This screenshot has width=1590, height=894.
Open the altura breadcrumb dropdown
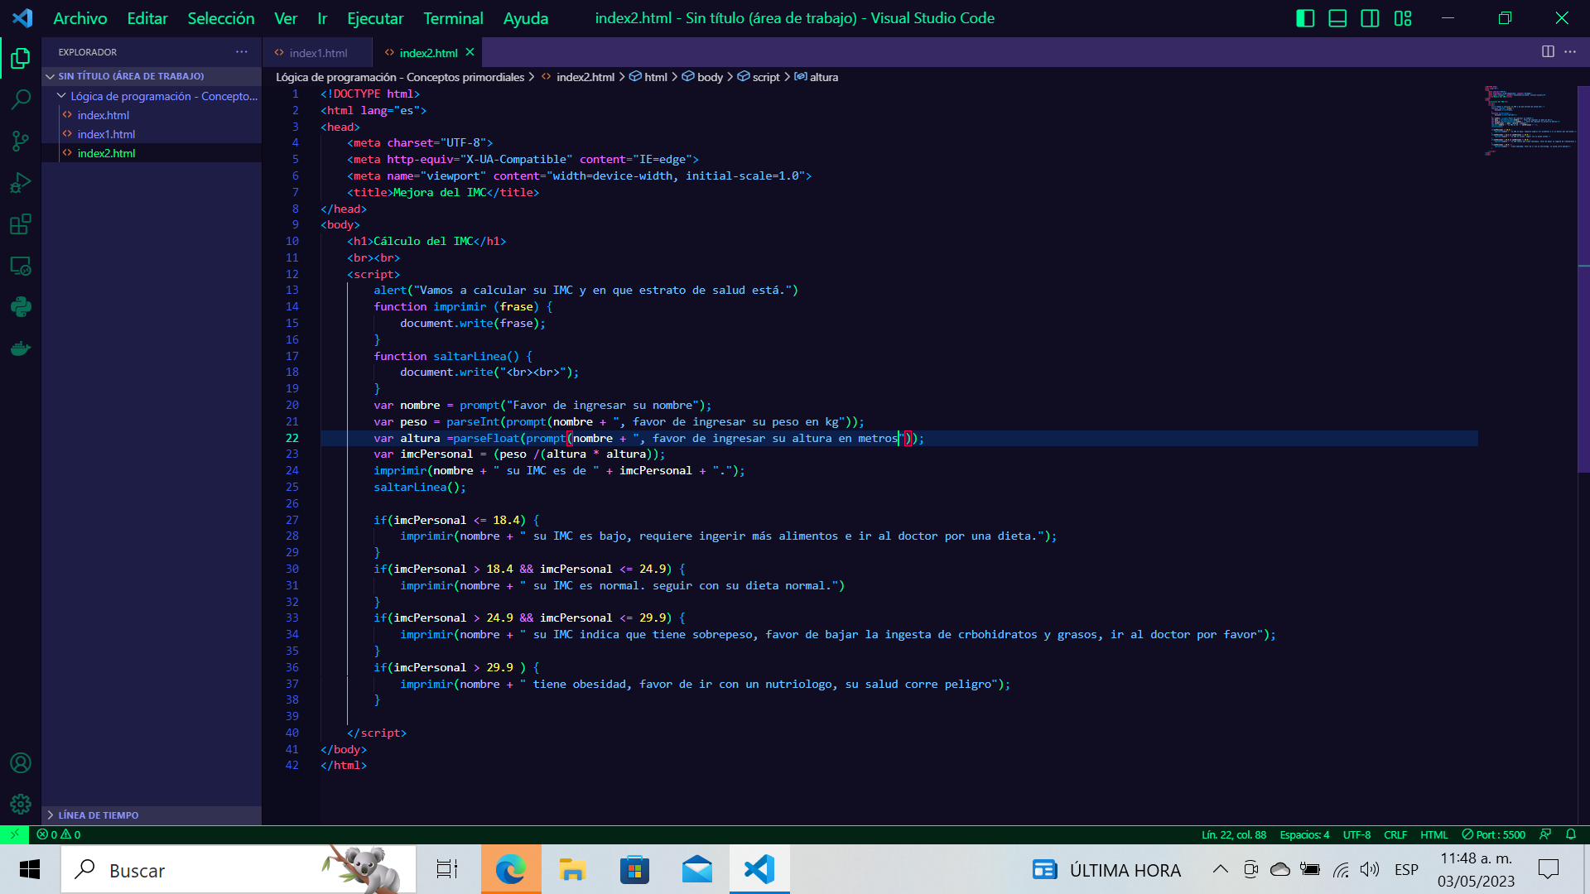[817, 77]
